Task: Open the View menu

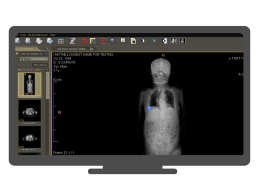Action: 23,35
